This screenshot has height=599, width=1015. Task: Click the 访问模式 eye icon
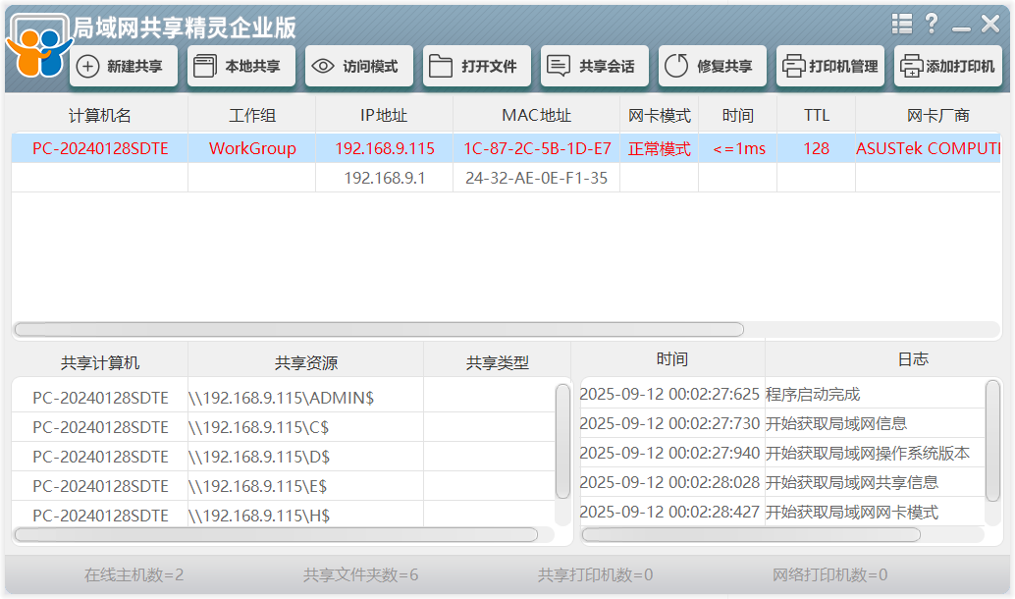322,67
